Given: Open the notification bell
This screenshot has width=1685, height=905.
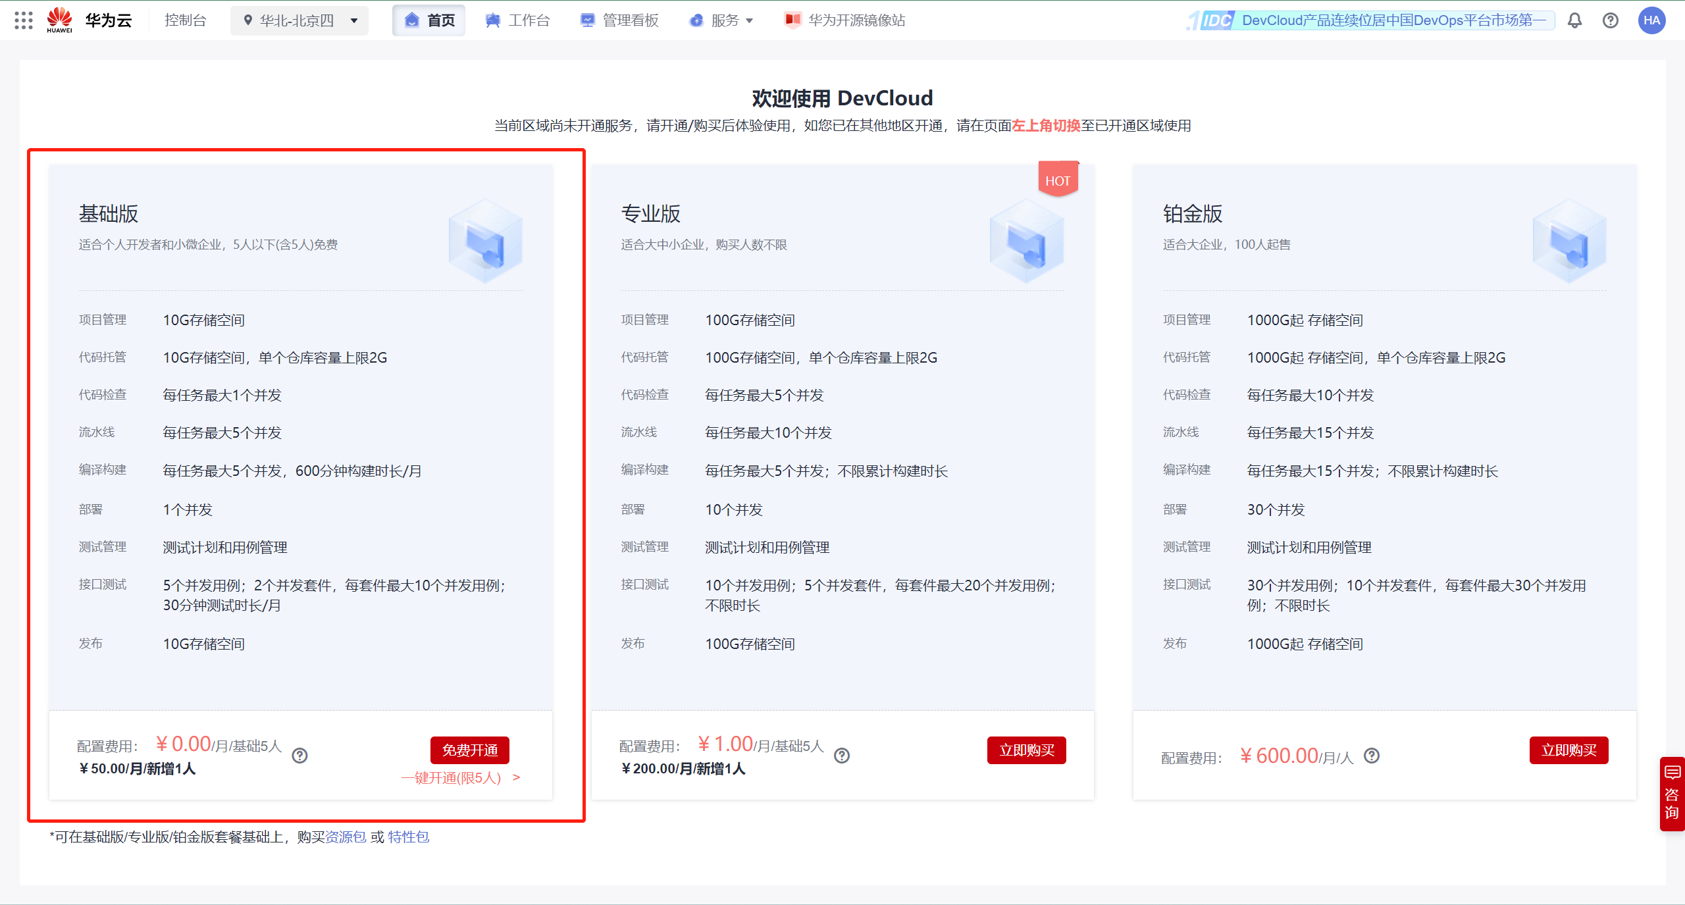Looking at the screenshot, I should [x=1574, y=20].
